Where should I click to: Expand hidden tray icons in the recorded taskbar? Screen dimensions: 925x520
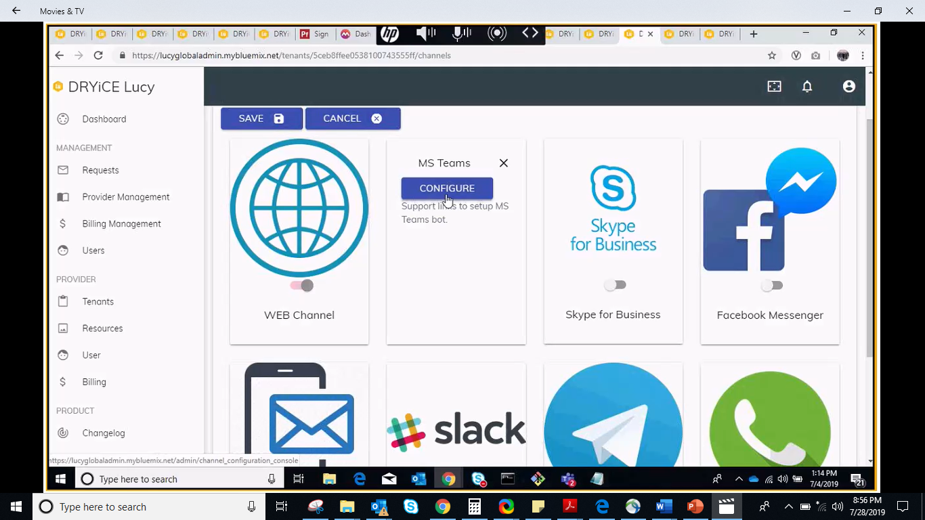pyautogui.click(x=739, y=479)
